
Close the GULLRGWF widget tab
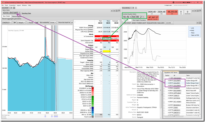(x=12, y=8)
